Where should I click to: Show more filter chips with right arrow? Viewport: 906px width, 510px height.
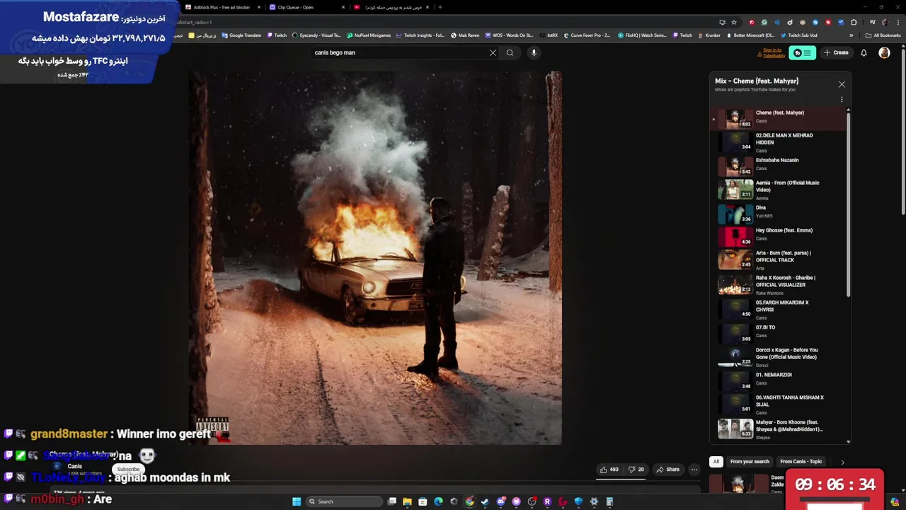pyautogui.click(x=842, y=462)
